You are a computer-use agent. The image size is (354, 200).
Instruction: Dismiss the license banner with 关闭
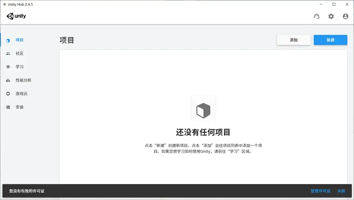pos(341,191)
